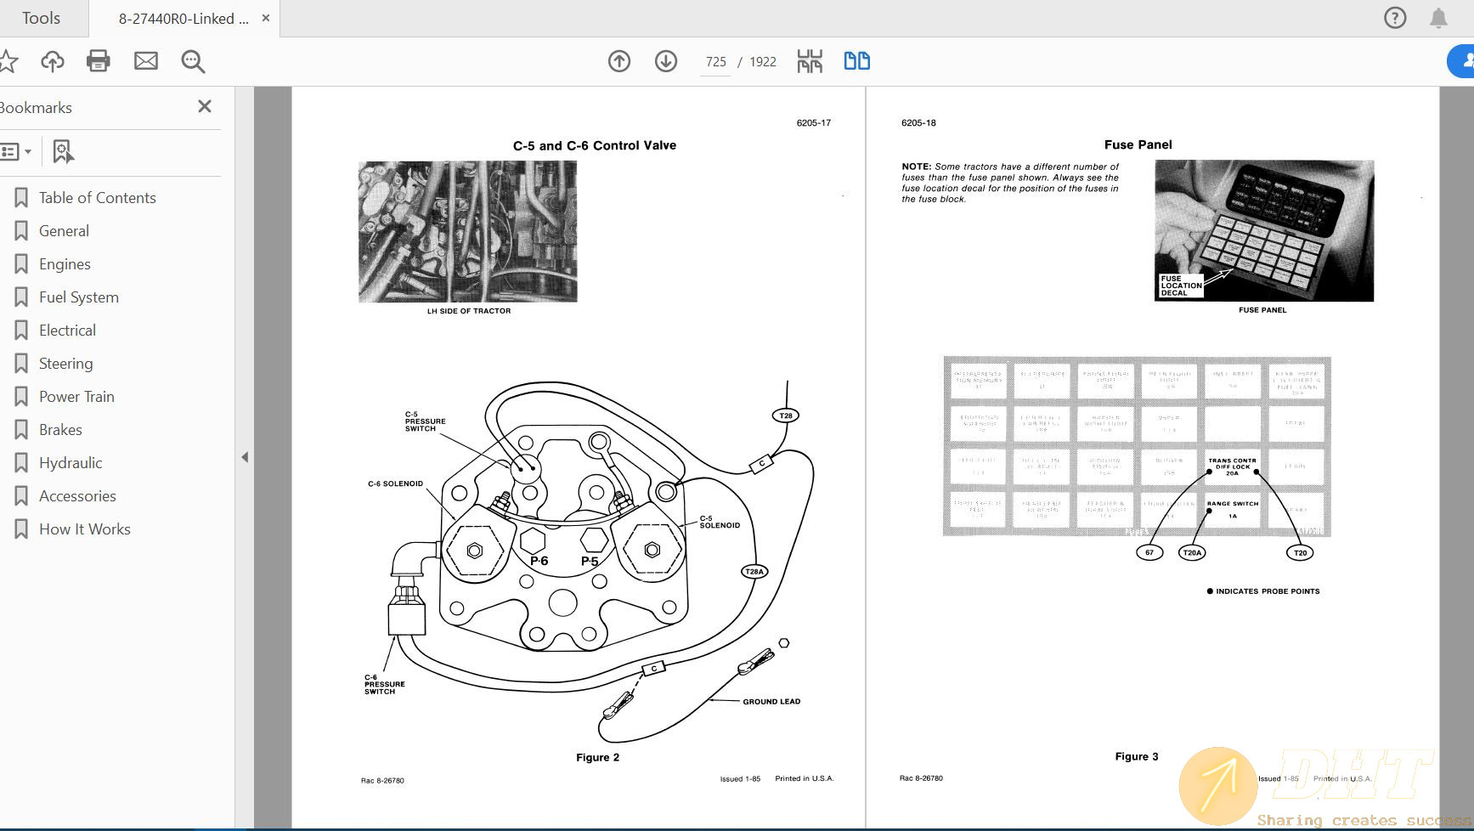
Task: Select the 8-27440R0-Linked document tab
Action: [x=181, y=17]
